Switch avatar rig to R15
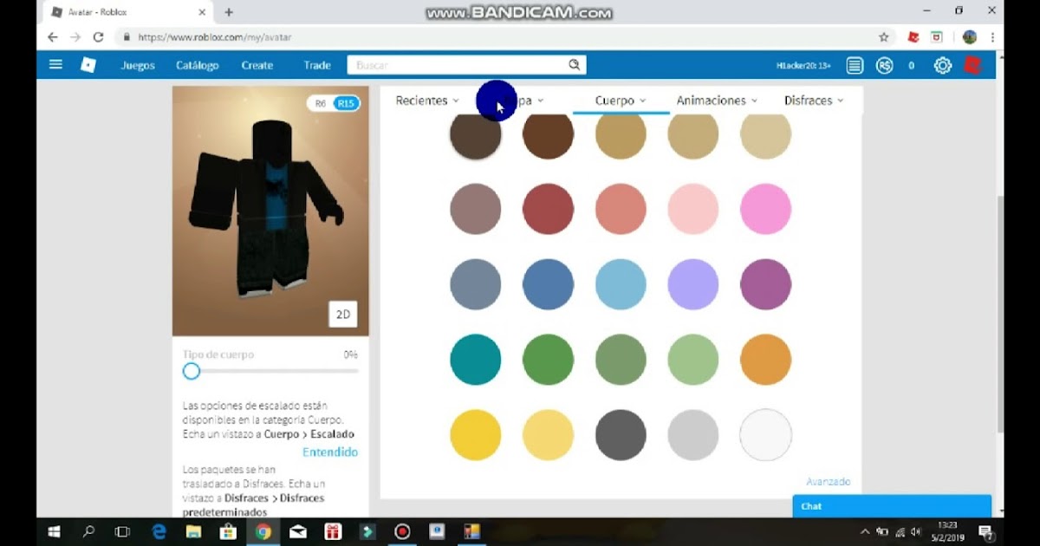Image resolution: width=1040 pixels, height=546 pixels. click(x=346, y=103)
